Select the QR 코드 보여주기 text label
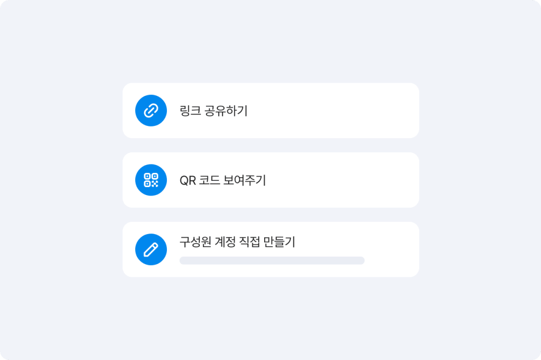541x360 pixels. click(222, 180)
